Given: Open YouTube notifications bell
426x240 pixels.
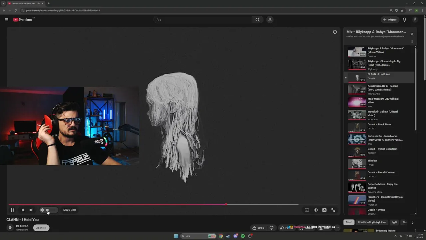Looking at the screenshot, I should pyautogui.click(x=404, y=20).
